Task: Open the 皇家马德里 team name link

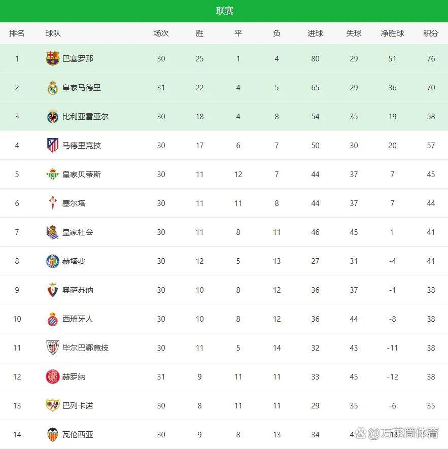Action: click(x=82, y=88)
